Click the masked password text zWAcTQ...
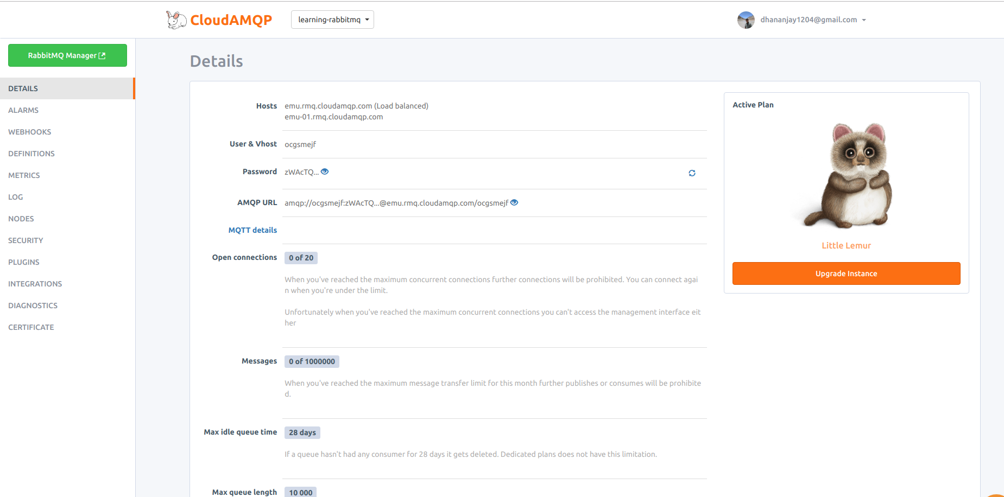Viewport: 1004px width, 497px height. tap(301, 172)
